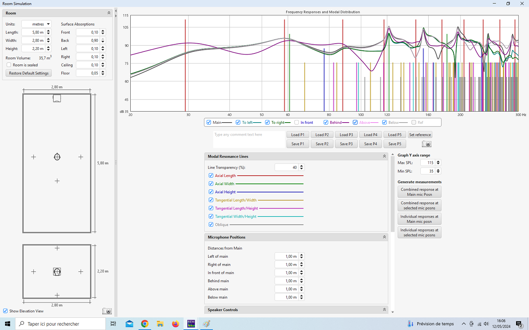Open Firefox from the taskbar

click(176, 324)
